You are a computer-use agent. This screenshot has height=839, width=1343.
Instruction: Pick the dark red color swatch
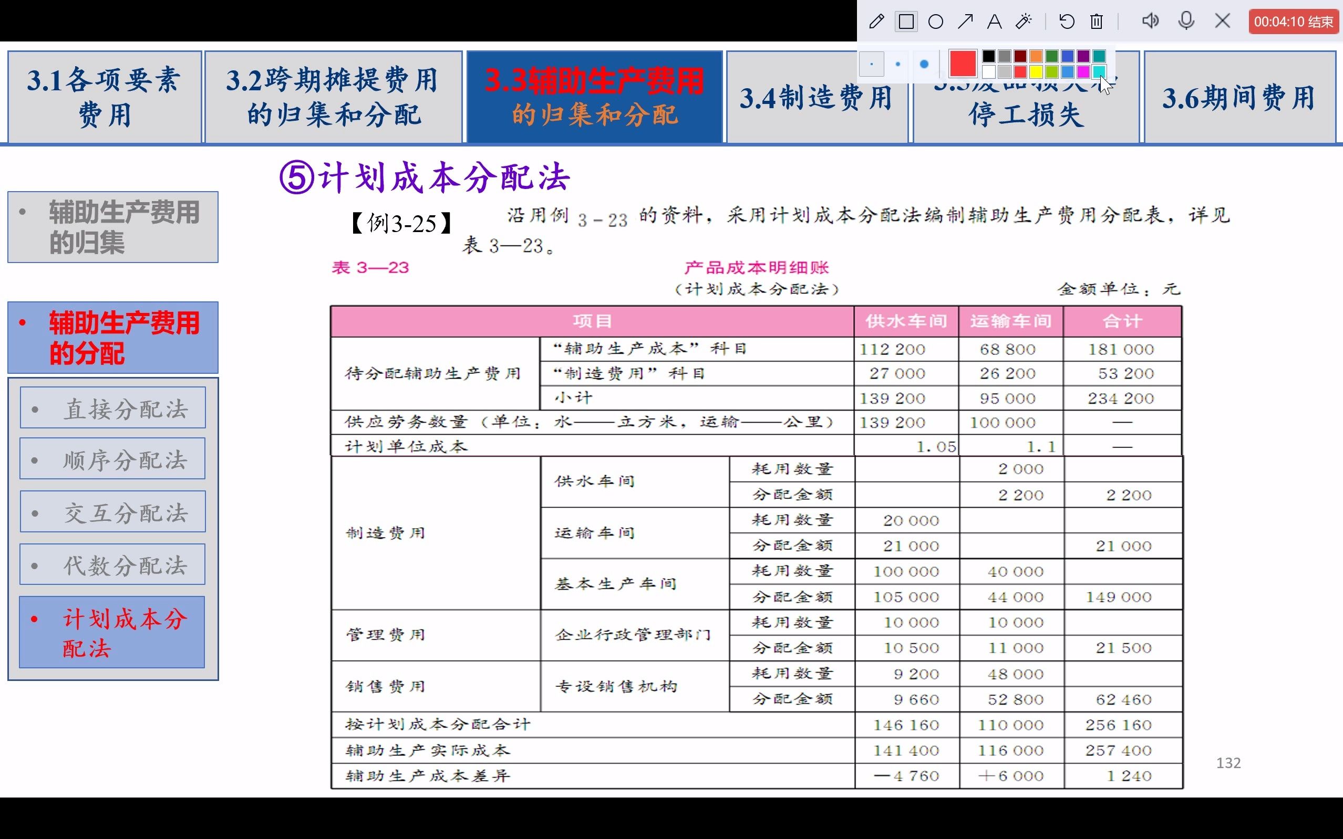(x=1020, y=56)
